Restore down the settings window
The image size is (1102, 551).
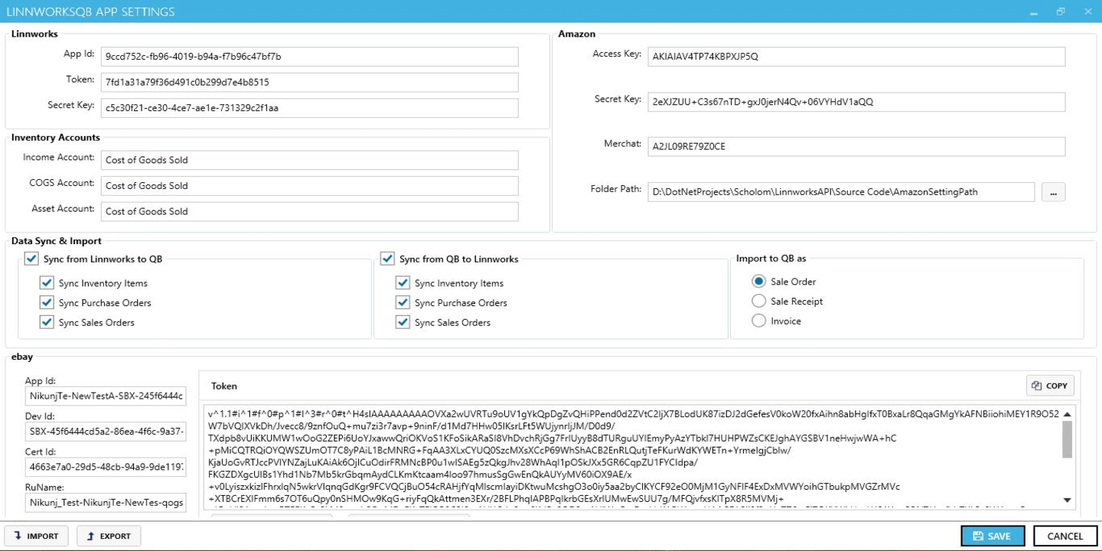(1061, 11)
